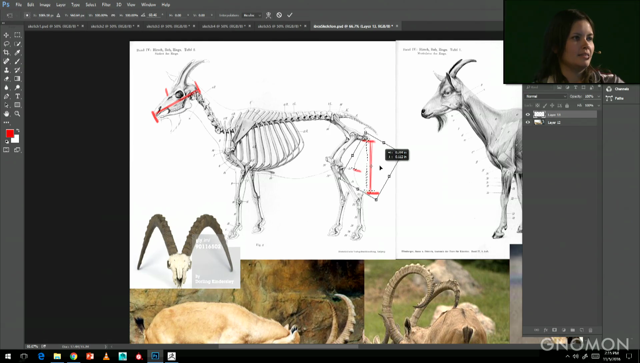Set the transform reference point location

[x=27, y=15]
